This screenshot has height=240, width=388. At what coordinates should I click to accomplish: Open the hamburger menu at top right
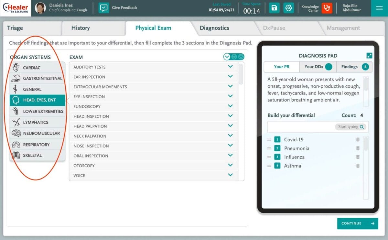coord(379,8)
